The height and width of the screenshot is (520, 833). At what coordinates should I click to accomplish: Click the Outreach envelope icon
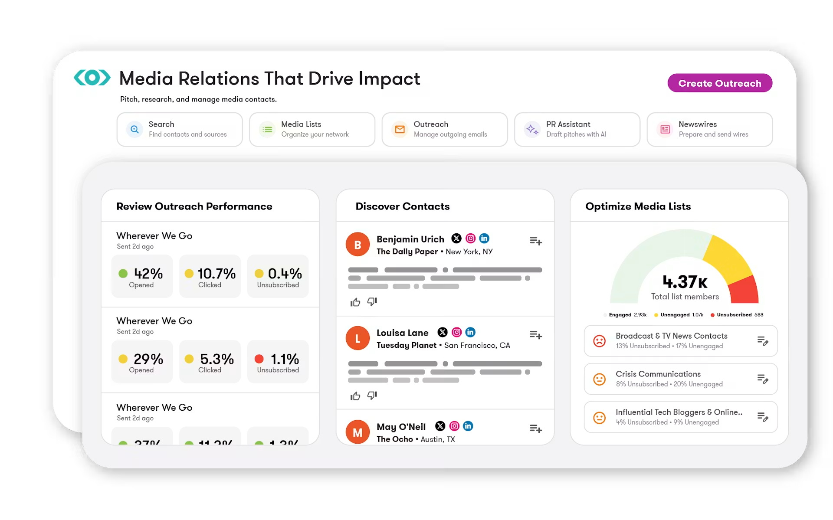(400, 129)
